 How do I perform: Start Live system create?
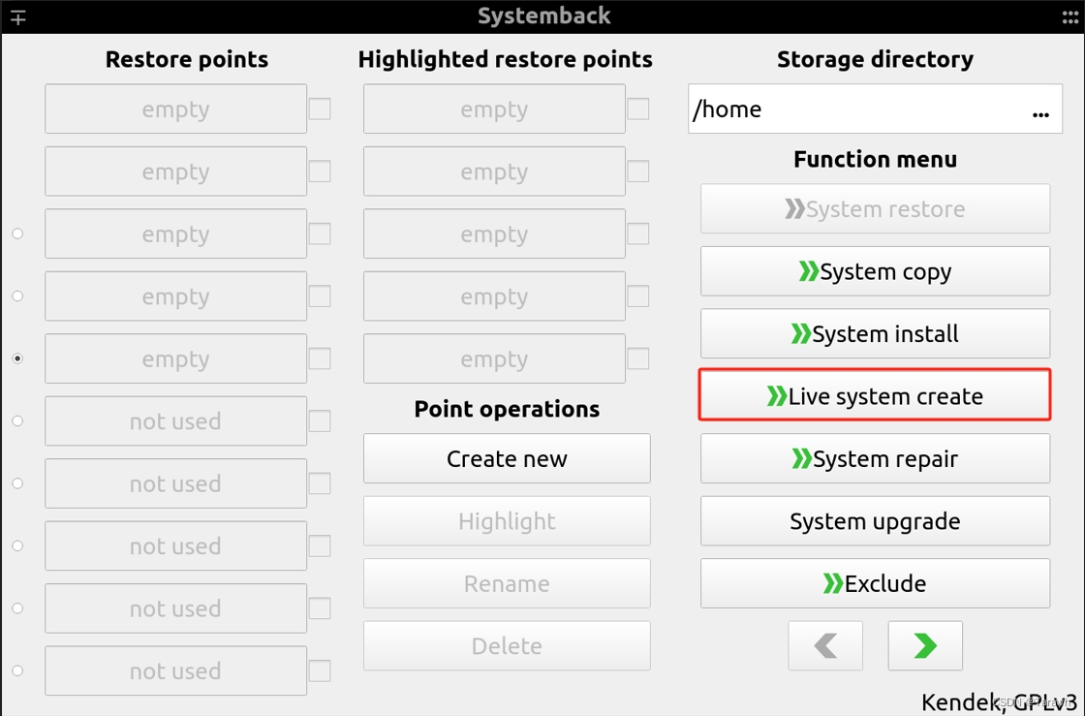tap(874, 395)
